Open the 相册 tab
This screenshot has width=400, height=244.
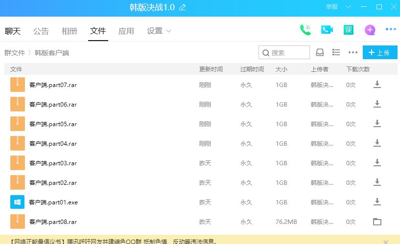(x=70, y=31)
